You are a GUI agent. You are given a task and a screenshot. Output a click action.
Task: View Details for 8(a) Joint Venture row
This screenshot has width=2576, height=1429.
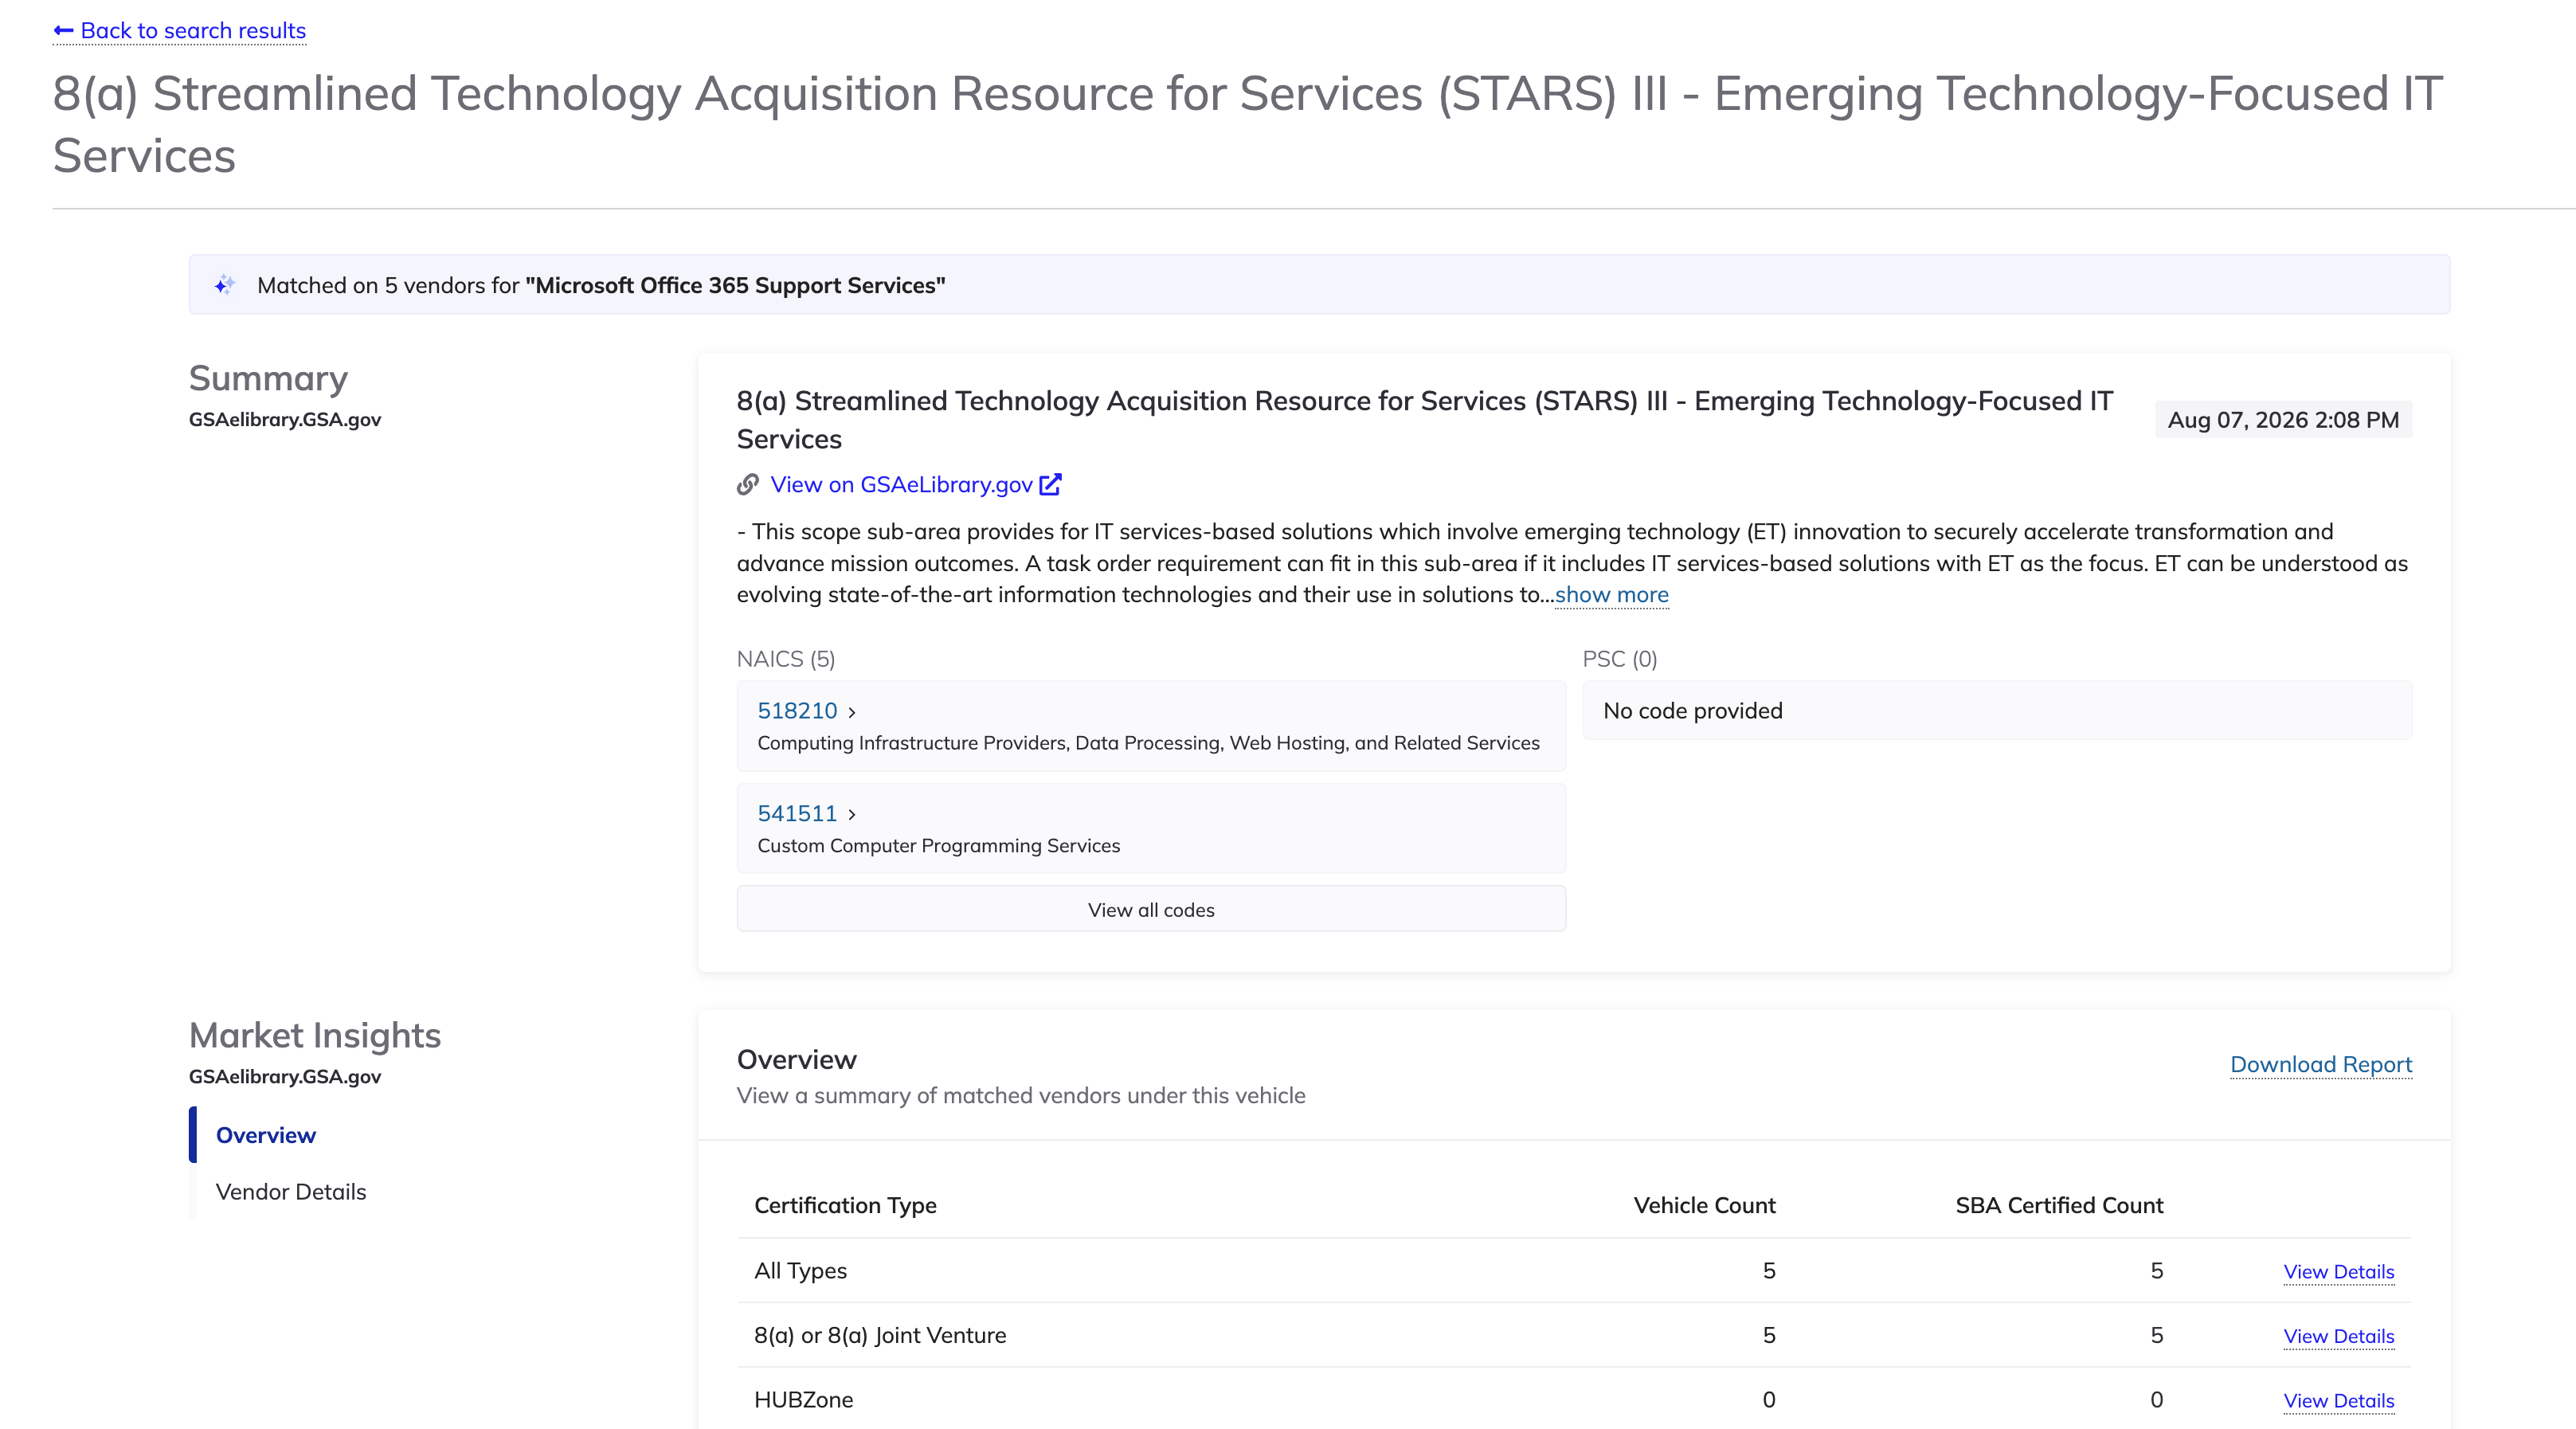pyautogui.click(x=2339, y=1337)
